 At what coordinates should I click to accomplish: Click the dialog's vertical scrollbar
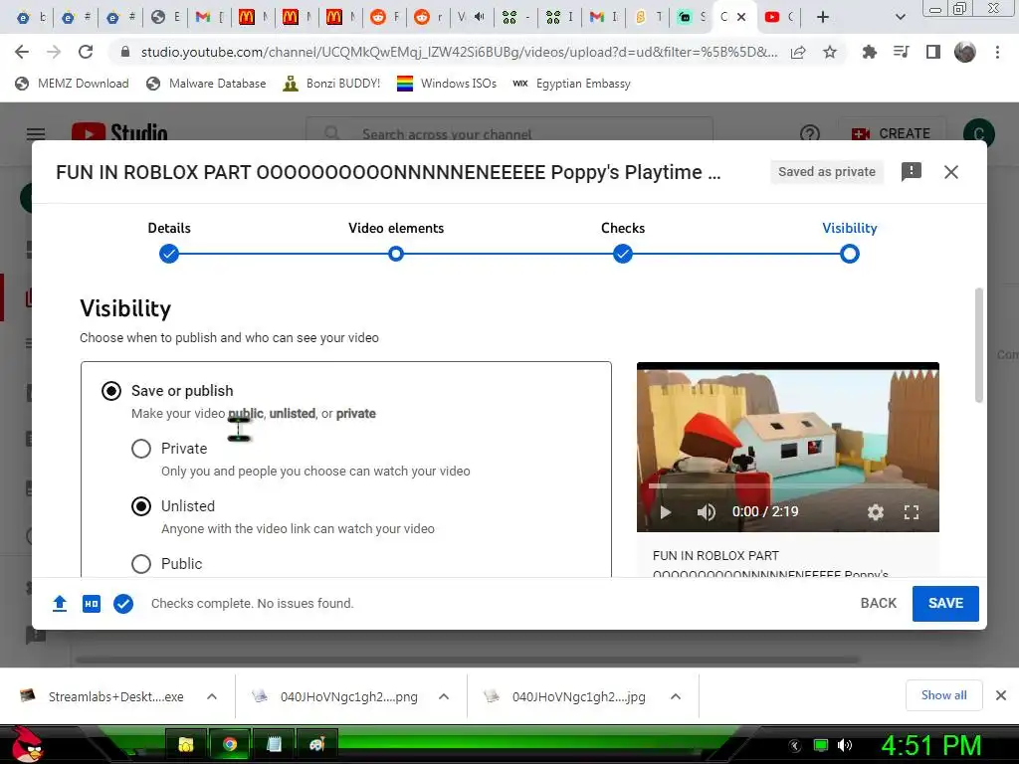[x=979, y=345]
